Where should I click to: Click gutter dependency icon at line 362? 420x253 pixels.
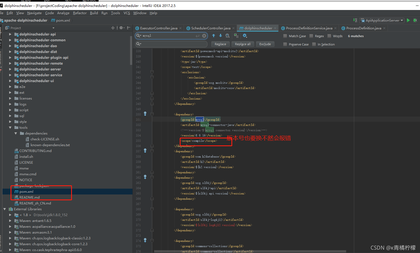pyautogui.click(x=145, y=177)
